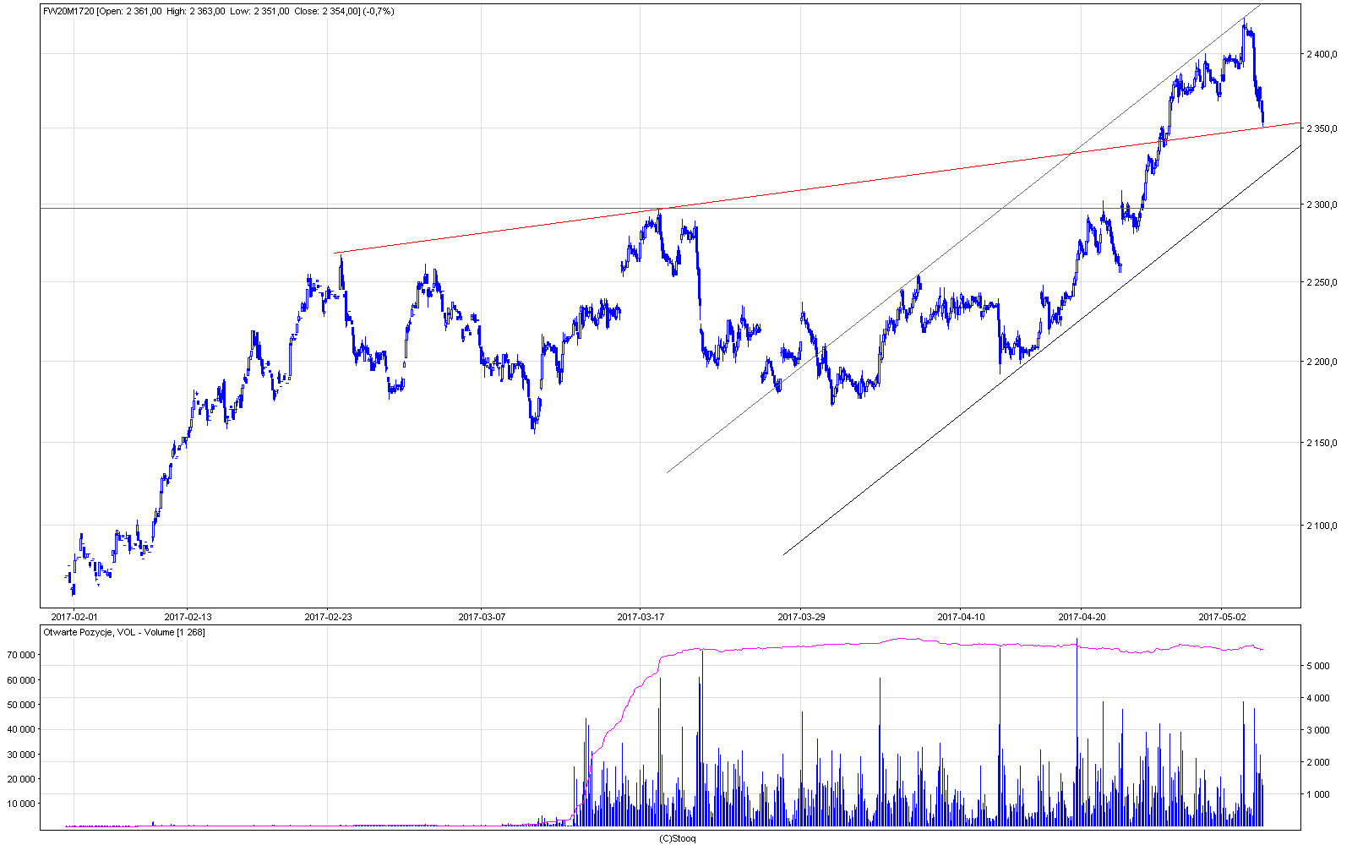
Task: Click the 1 000 volume axis label
Action: (1318, 794)
